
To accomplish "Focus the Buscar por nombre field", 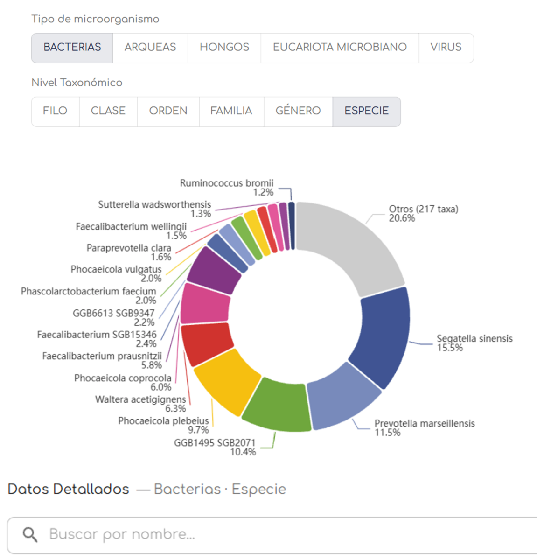I will point(272,535).
